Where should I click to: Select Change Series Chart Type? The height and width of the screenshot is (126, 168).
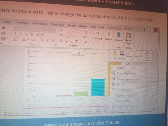pos(128,79)
